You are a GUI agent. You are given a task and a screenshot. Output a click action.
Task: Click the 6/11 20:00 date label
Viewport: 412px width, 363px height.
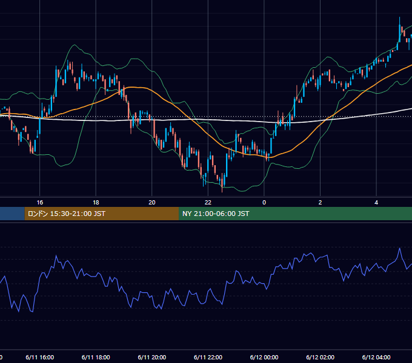coord(152,357)
